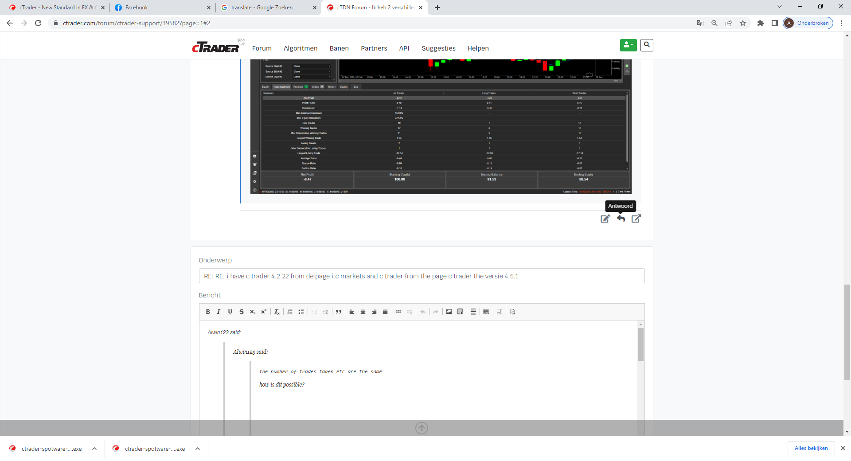Click the page vertical scrollbar thumb

click(x=847, y=332)
